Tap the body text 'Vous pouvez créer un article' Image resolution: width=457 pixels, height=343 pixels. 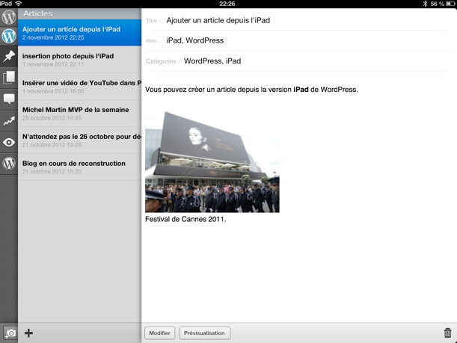(x=251, y=90)
